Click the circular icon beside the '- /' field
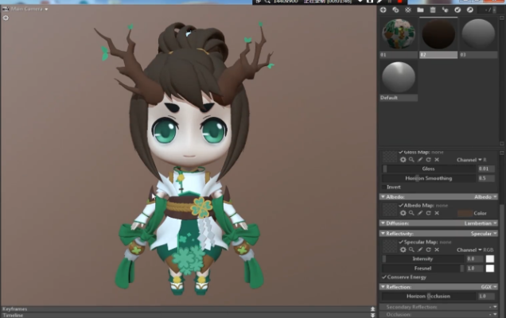Screen dimensions: 506x318 tap(470, 10)
